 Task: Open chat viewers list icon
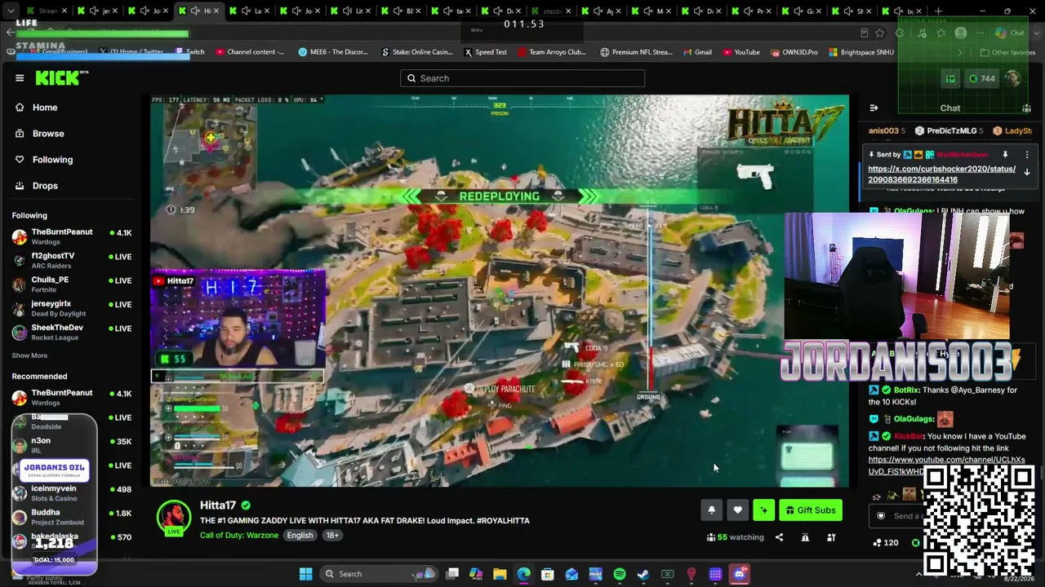(1026, 108)
